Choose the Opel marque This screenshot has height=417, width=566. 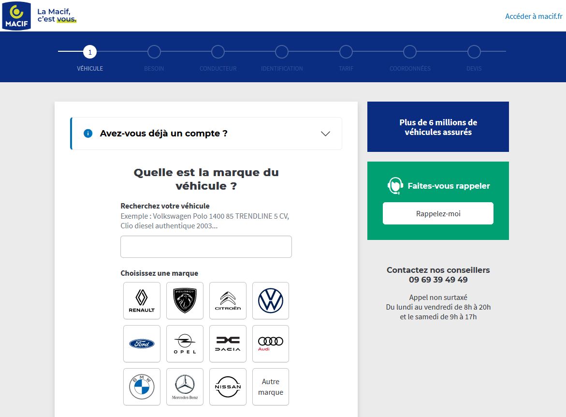point(184,343)
